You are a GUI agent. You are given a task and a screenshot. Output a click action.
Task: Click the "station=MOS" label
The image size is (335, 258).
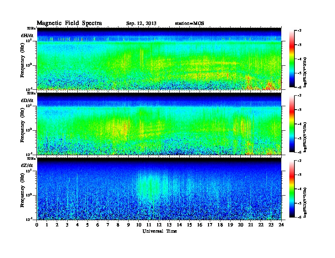(189, 24)
